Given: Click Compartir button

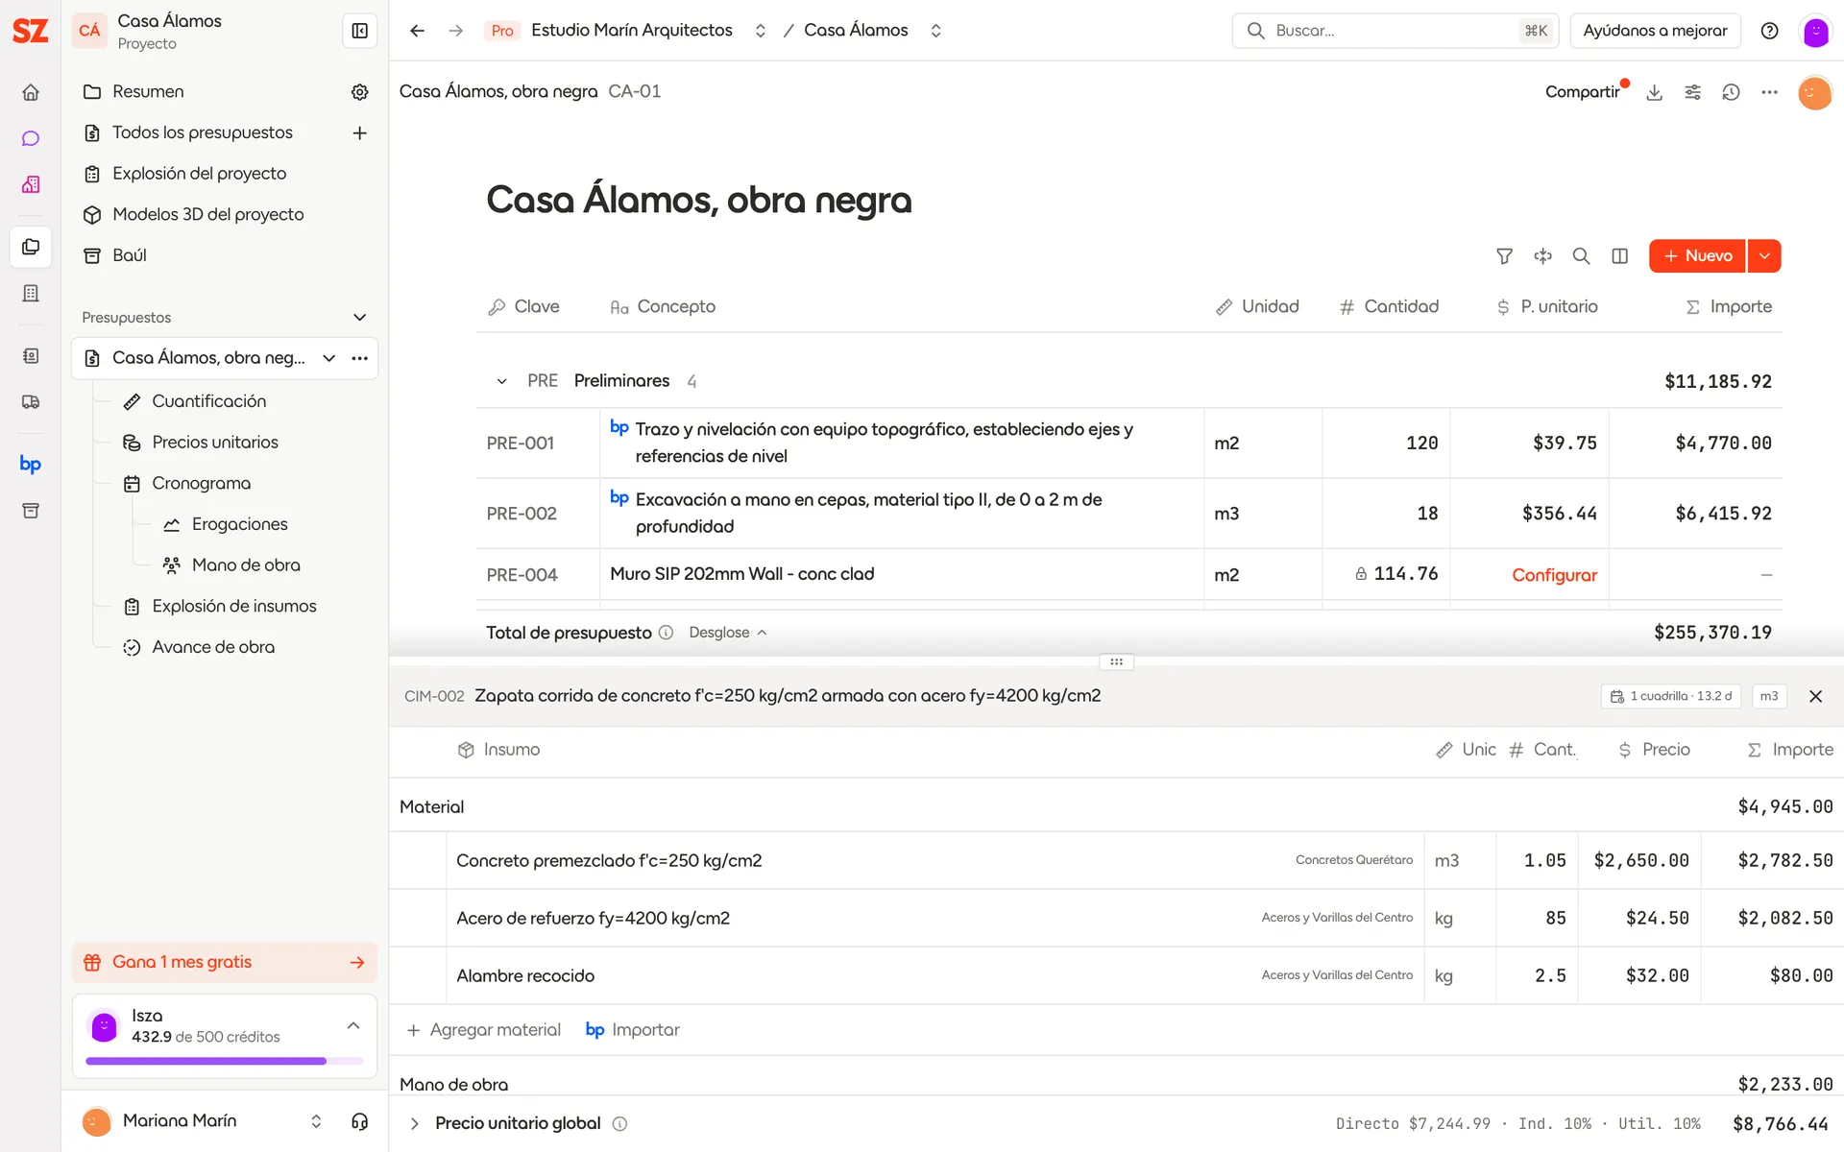Looking at the screenshot, I should coord(1582,92).
